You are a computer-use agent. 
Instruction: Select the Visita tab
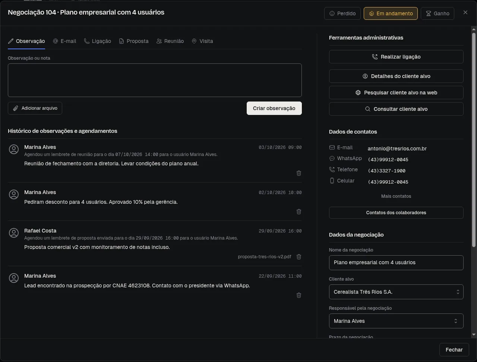[202, 41]
